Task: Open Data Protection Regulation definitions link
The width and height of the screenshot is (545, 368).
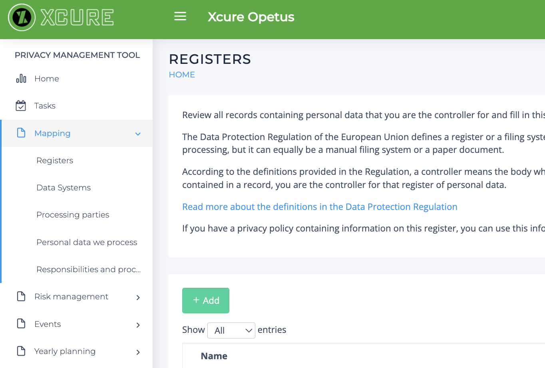Action: pos(320,207)
